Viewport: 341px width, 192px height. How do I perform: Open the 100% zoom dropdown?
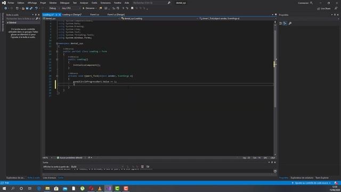tap(47, 158)
